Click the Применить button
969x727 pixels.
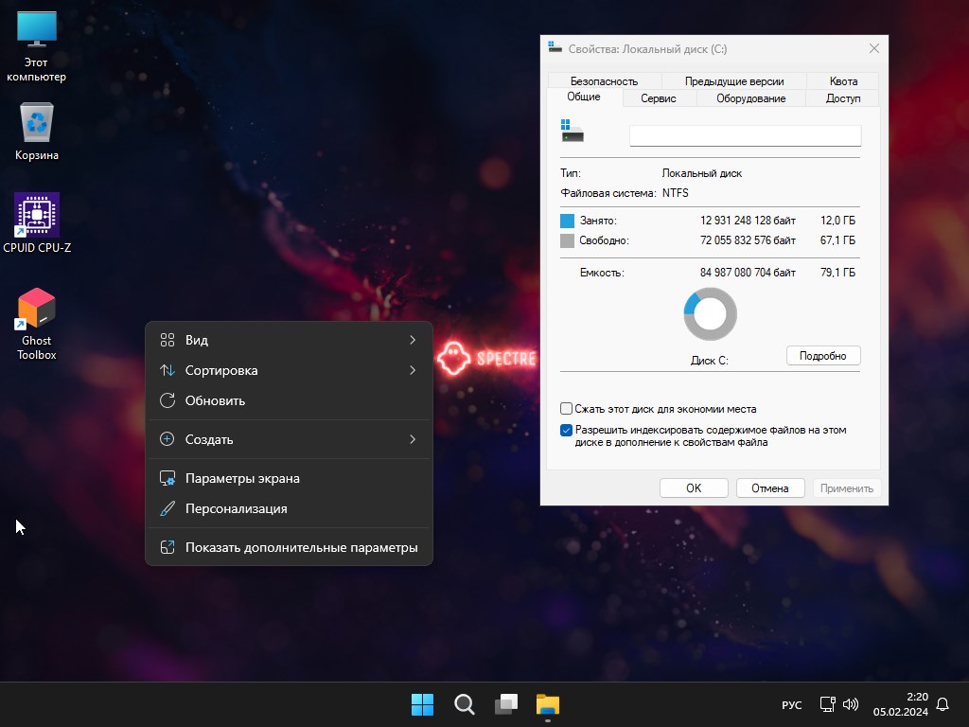pyautogui.click(x=847, y=488)
